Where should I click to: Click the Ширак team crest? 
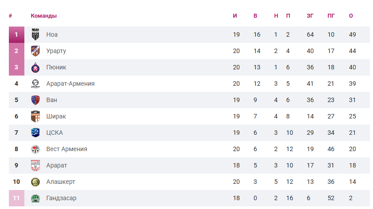35,117
